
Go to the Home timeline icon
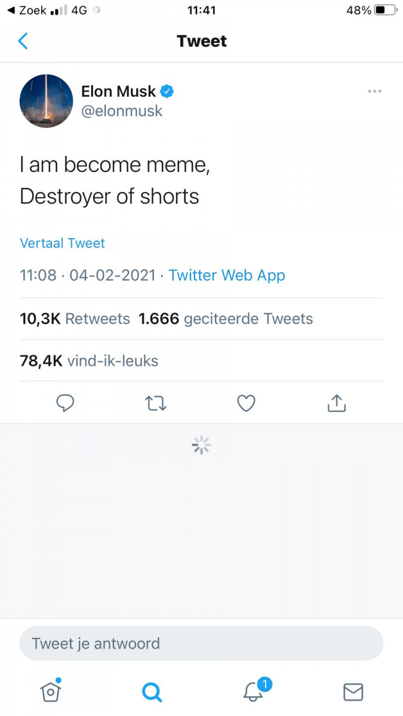click(50, 692)
